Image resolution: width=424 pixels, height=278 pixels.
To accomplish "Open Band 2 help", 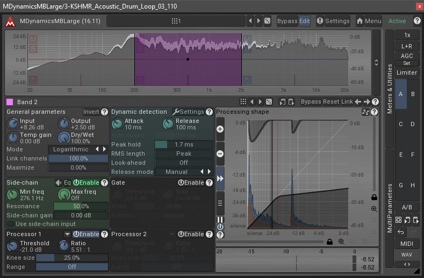I will [x=375, y=102].
